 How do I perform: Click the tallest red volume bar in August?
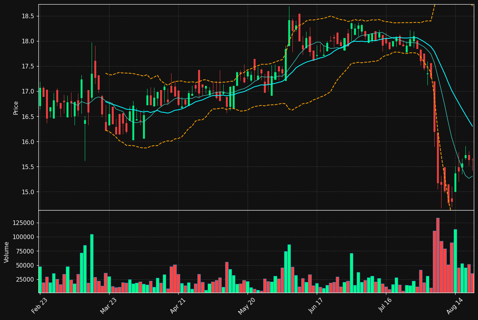click(x=438, y=255)
